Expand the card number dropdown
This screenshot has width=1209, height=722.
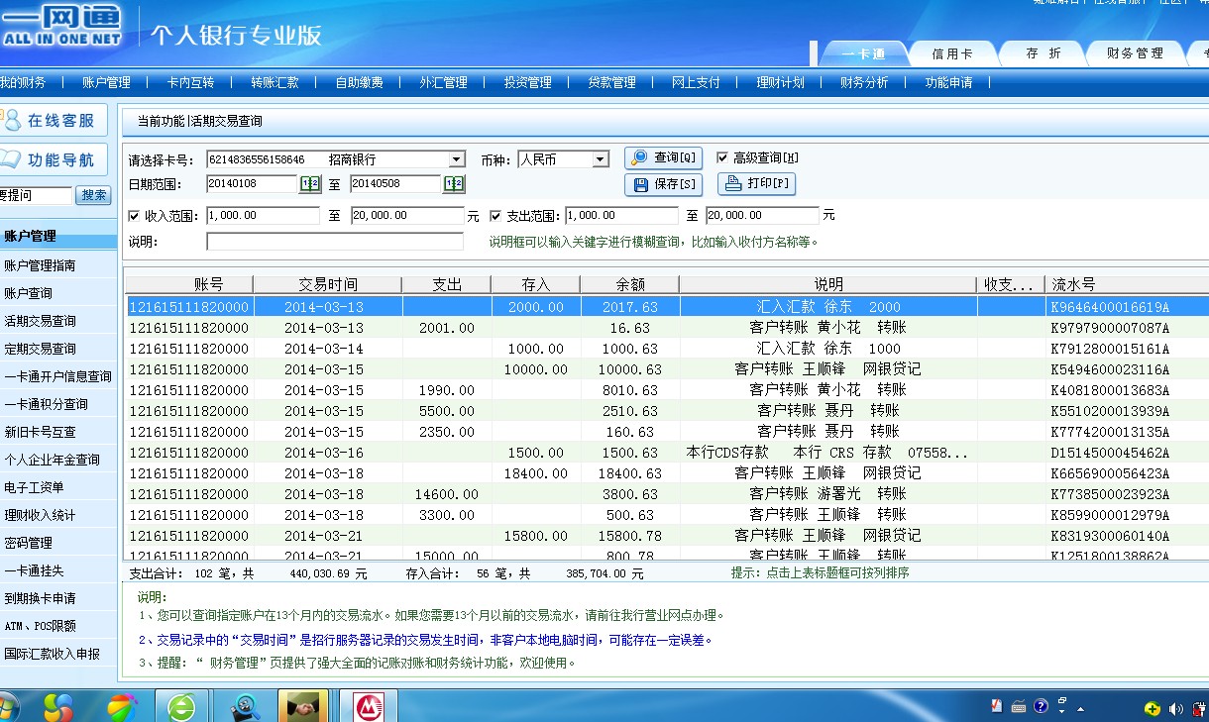point(456,159)
